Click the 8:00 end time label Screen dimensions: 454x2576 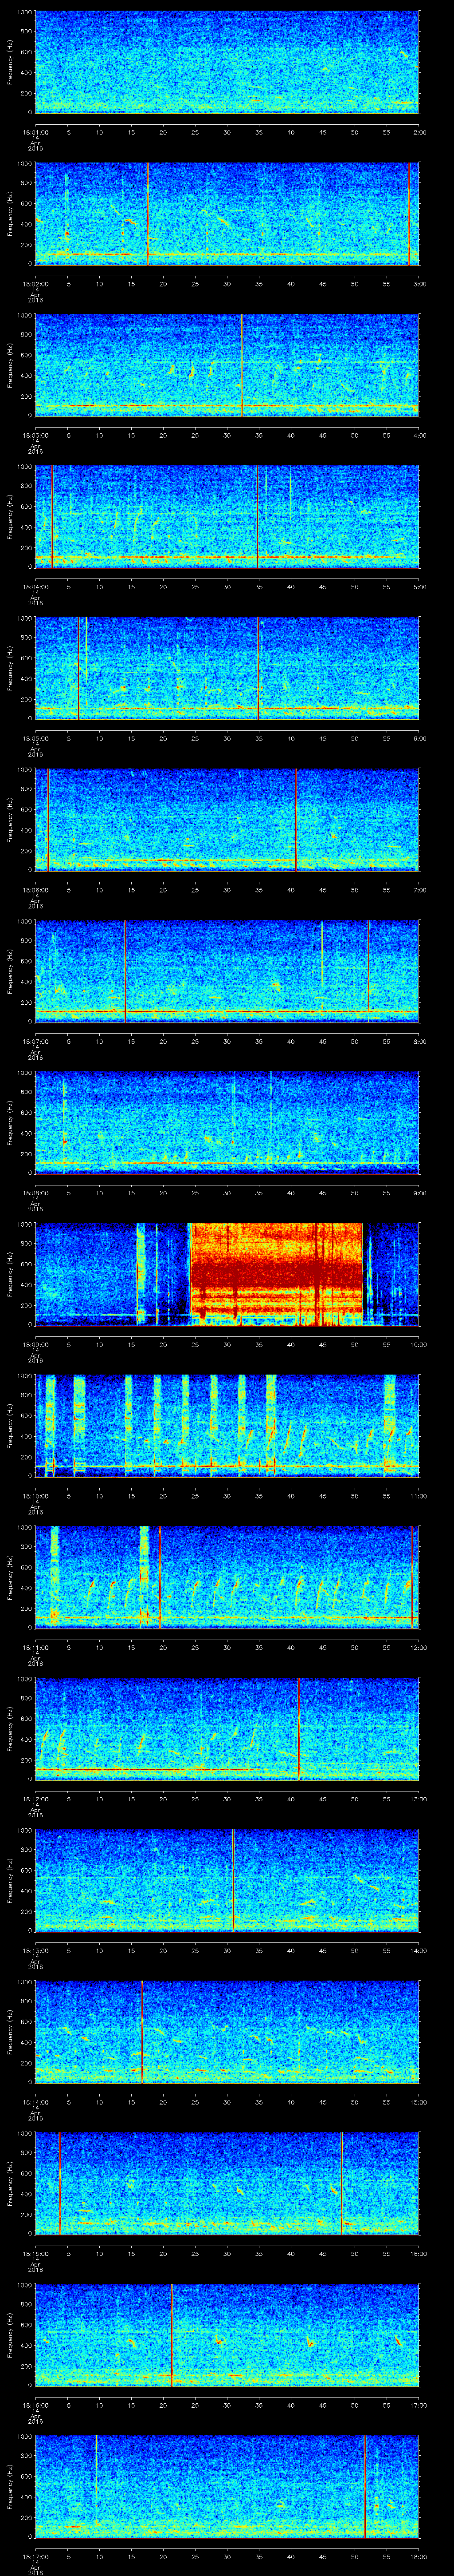coord(419,1041)
